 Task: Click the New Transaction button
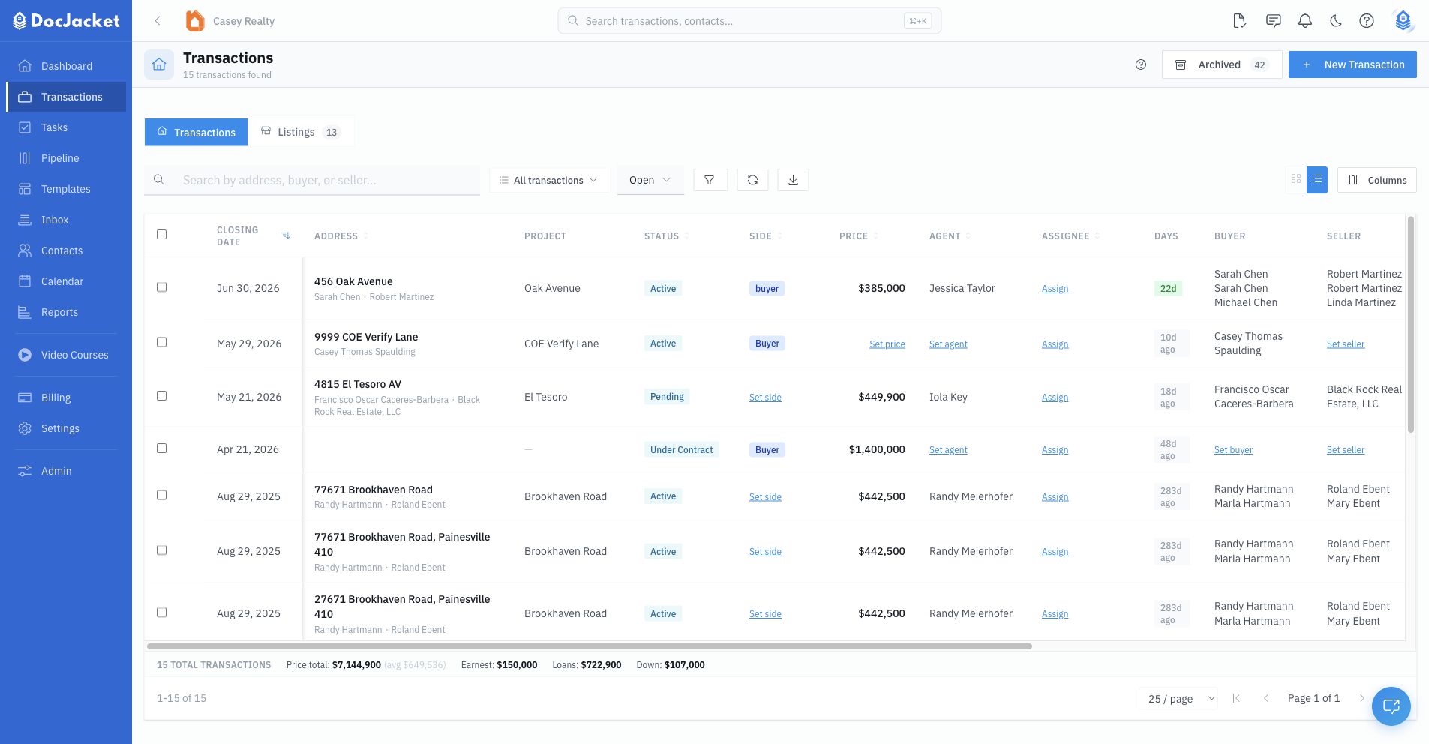[x=1352, y=64]
